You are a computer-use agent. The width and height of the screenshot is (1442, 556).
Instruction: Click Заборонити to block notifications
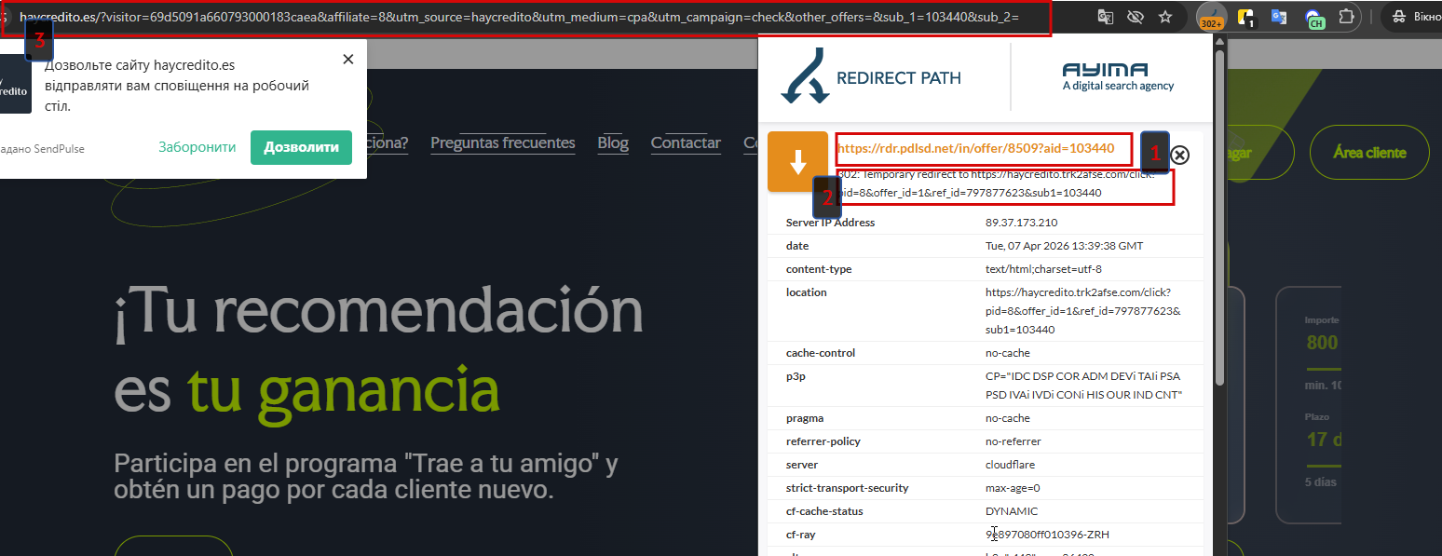pos(197,147)
